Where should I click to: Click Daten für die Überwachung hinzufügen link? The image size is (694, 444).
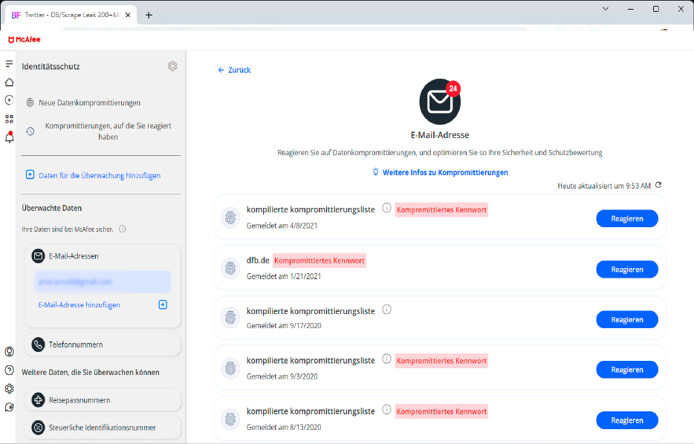coord(100,175)
